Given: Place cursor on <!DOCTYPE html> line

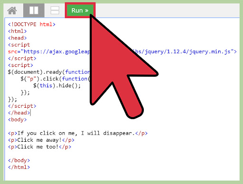Looking at the screenshot, I should pyautogui.click(x=32, y=24).
